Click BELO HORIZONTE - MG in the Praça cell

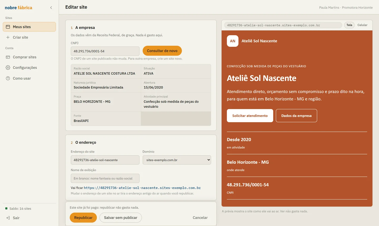(92, 102)
